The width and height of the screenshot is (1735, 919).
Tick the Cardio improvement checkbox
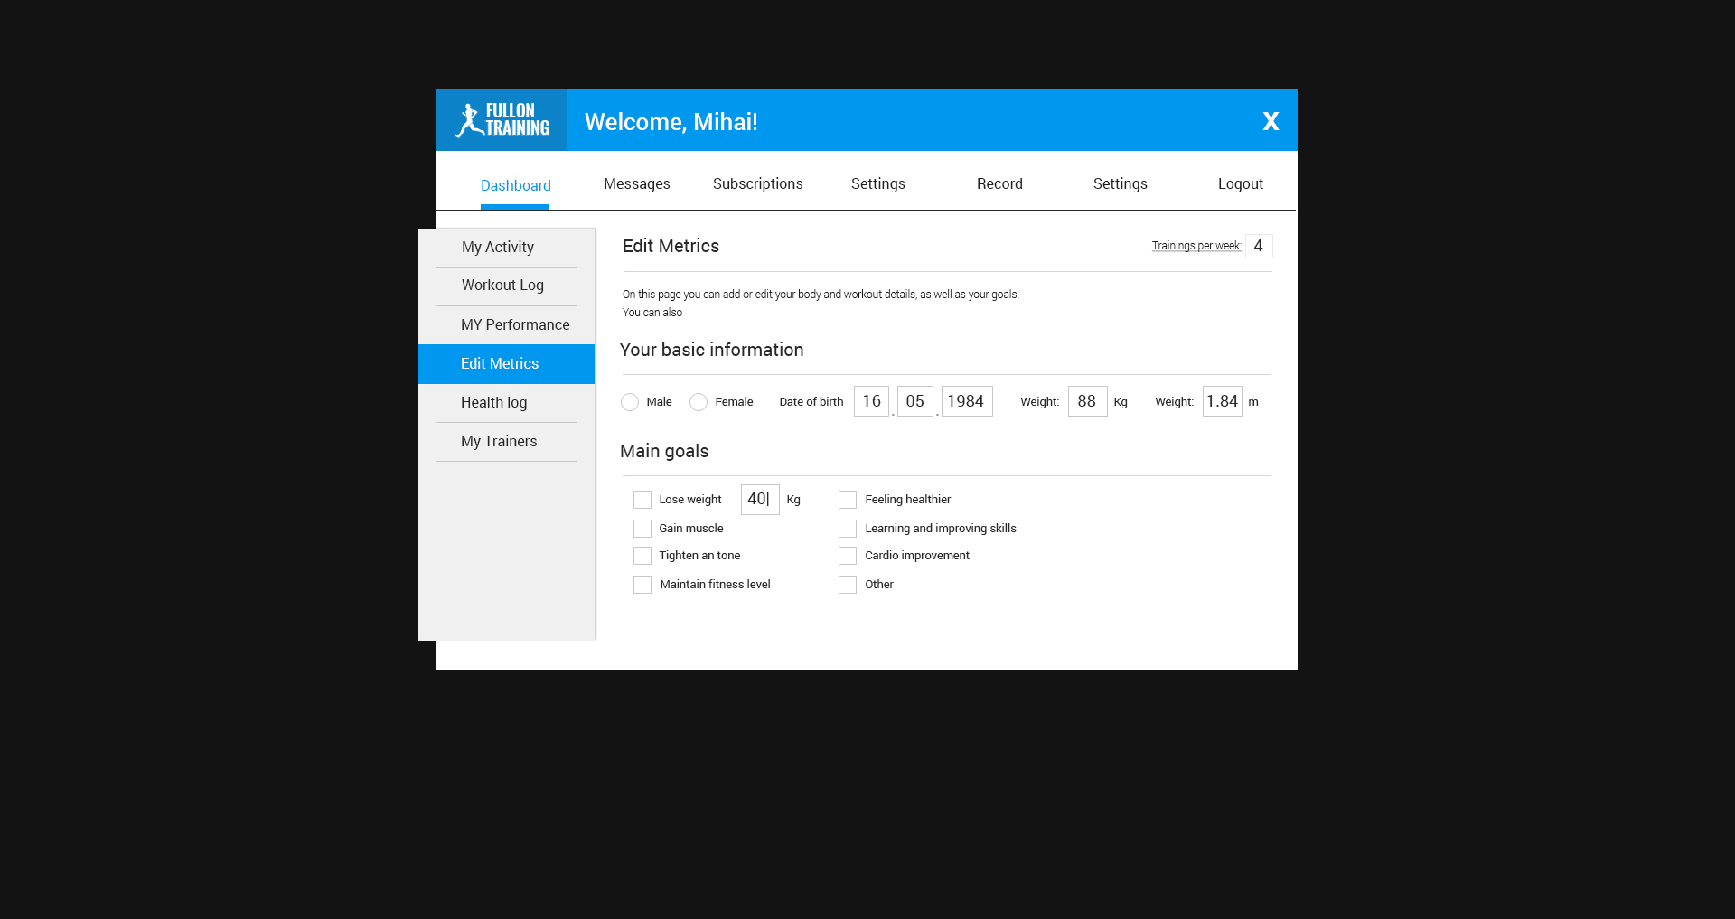(x=848, y=556)
